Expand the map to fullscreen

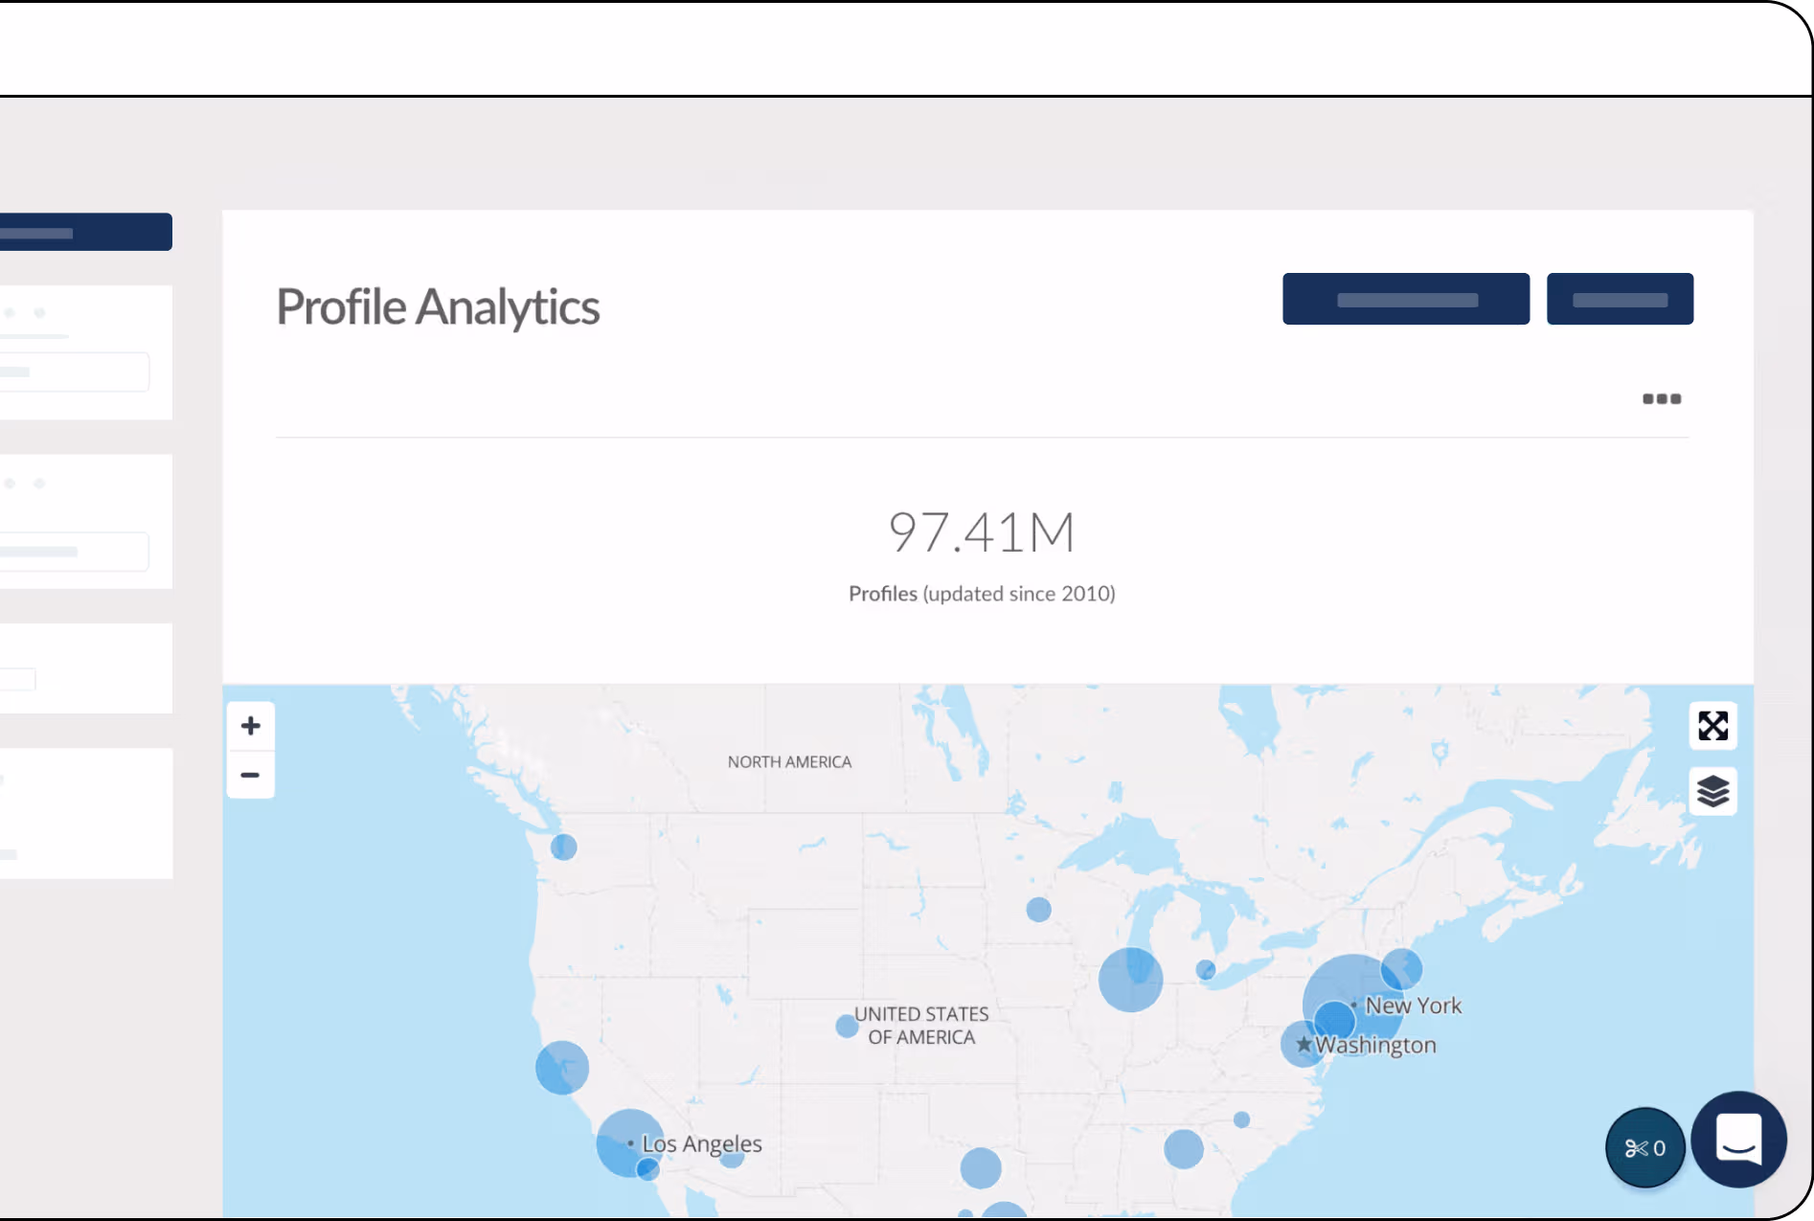[1713, 726]
